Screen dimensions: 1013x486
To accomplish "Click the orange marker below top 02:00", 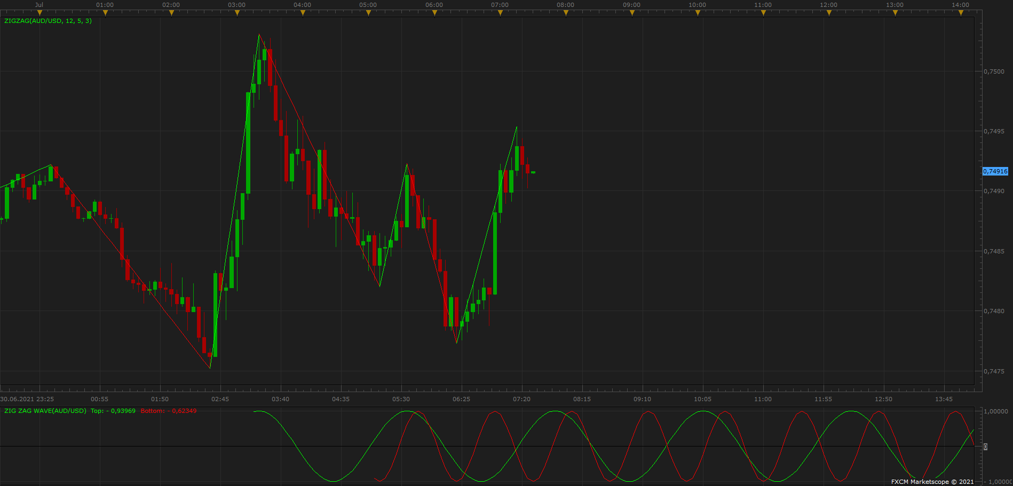I will point(171,13).
